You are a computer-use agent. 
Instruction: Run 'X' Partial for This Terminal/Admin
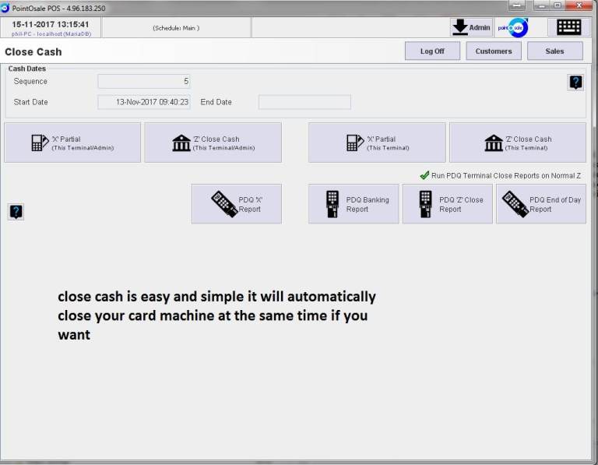click(x=72, y=143)
